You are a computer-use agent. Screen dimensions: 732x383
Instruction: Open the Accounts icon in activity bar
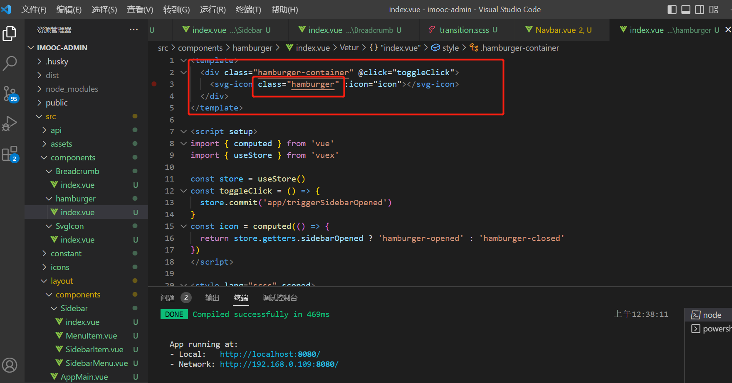coord(10,365)
